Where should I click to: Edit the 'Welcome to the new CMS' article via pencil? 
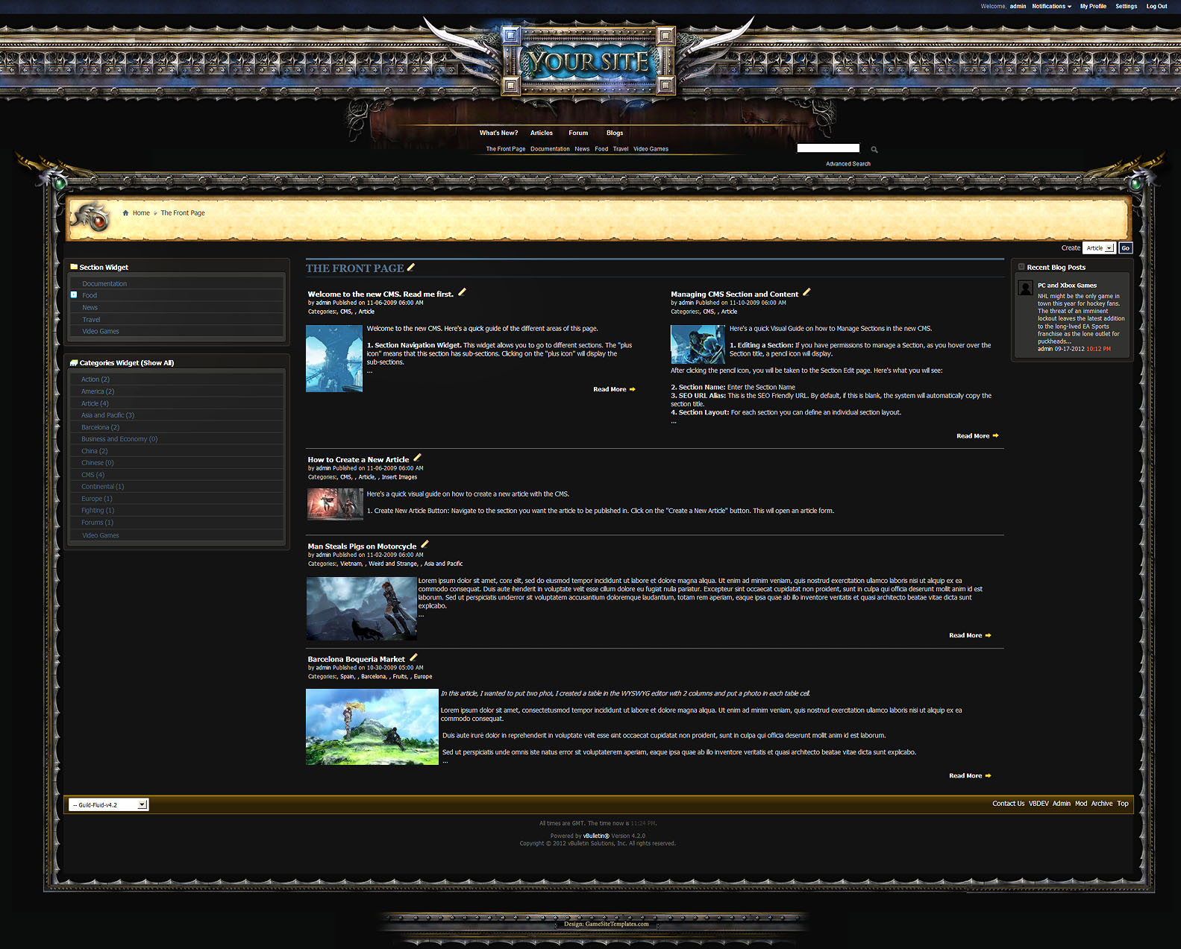[462, 292]
